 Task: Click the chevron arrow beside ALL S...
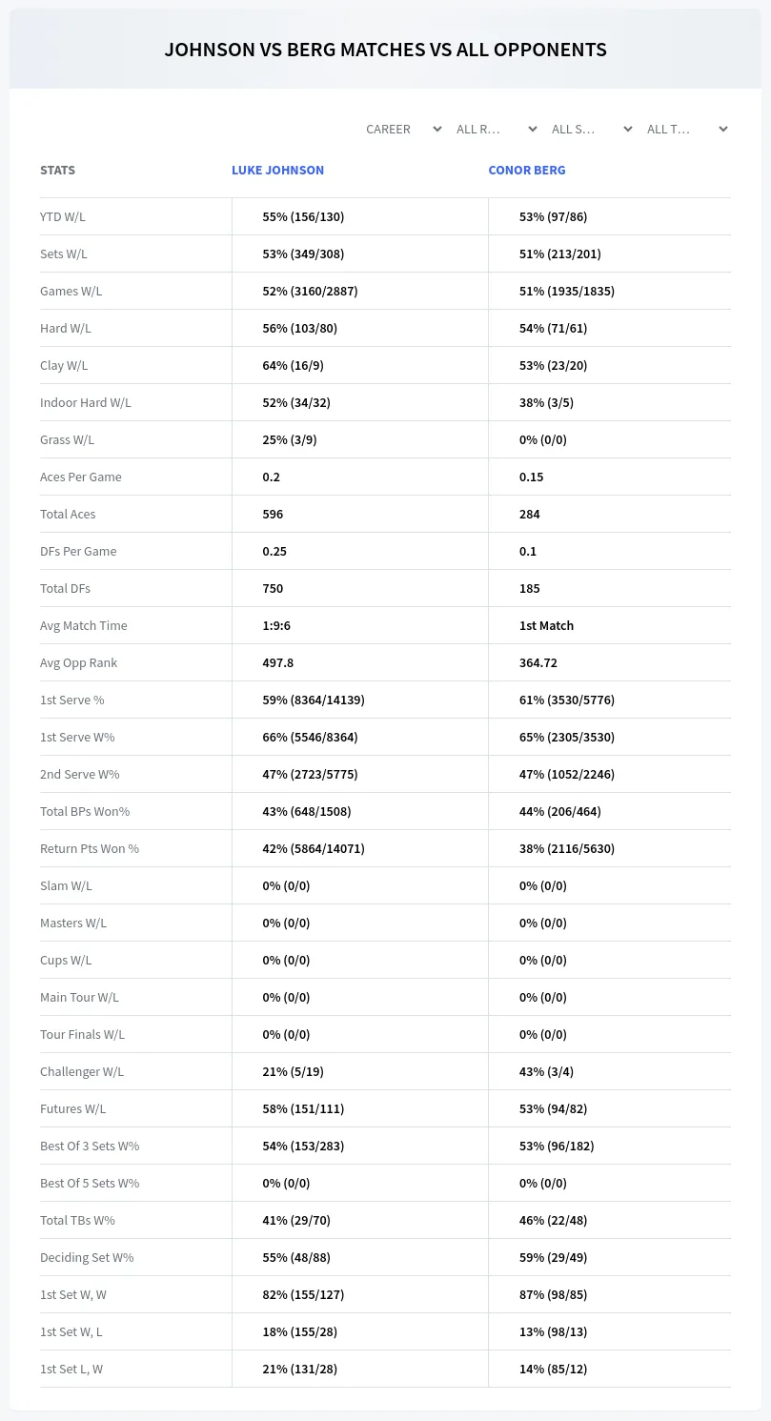628,129
